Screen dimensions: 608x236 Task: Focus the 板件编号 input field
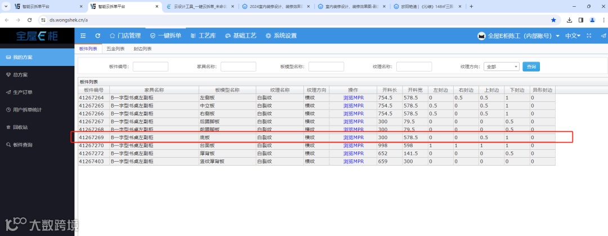(150, 67)
